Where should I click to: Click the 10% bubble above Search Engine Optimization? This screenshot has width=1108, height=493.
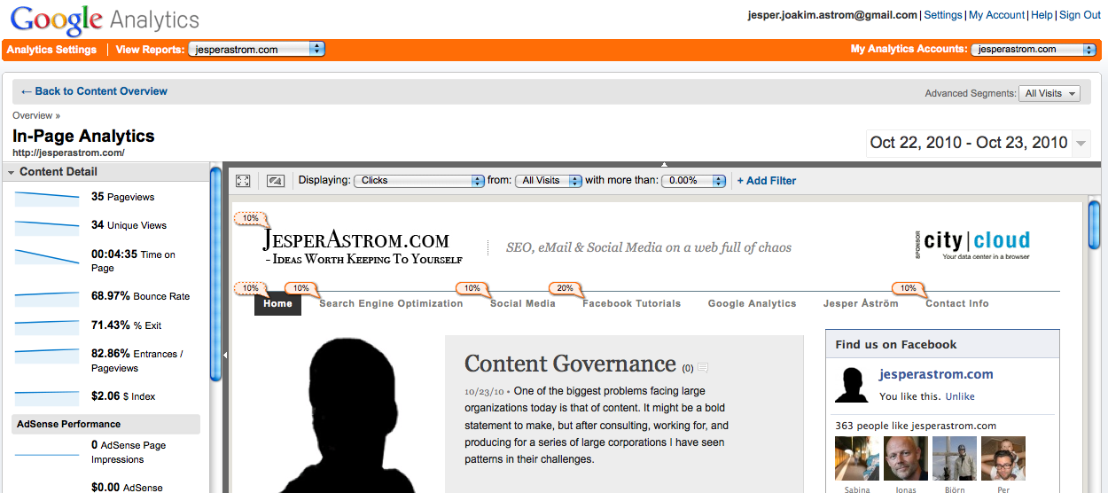point(302,288)
